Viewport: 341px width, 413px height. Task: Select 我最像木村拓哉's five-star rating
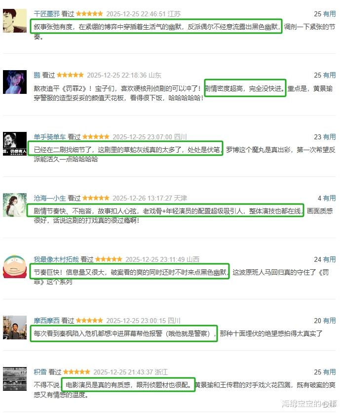click(109, 259)
